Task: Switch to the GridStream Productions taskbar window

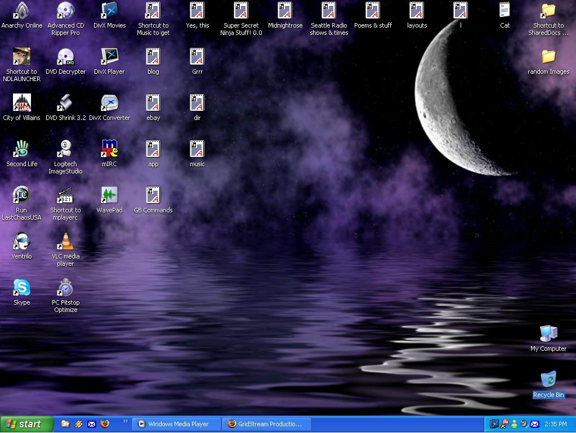Action: tap(266, 424)
